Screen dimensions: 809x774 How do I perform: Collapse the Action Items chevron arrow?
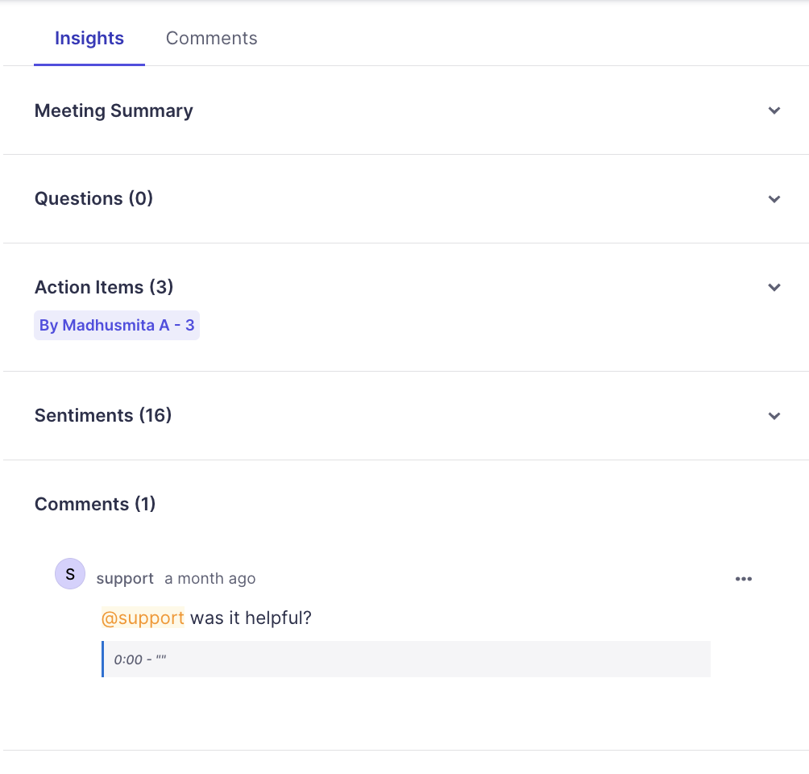(x=774, y=288)
